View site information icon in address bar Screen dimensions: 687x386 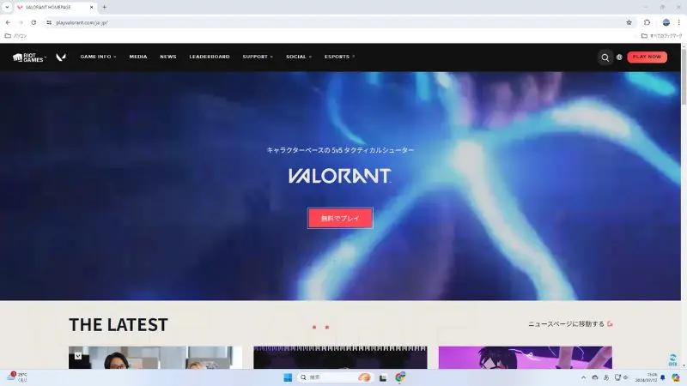[49, 22]
